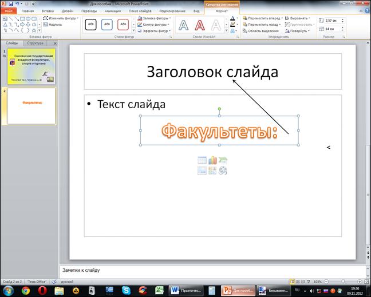371x297 pixels.
Task: Open the Структура pane tab
Action: pyautogui.click(x=35, y=43)
